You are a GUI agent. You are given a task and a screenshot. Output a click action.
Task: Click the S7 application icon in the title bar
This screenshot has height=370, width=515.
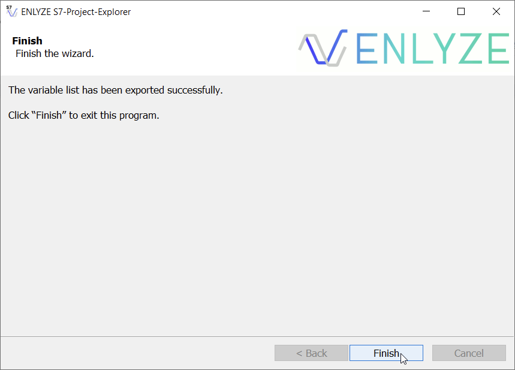11,11
